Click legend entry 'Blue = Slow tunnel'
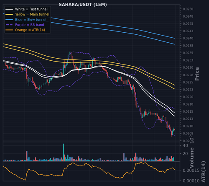 (31, 20)
